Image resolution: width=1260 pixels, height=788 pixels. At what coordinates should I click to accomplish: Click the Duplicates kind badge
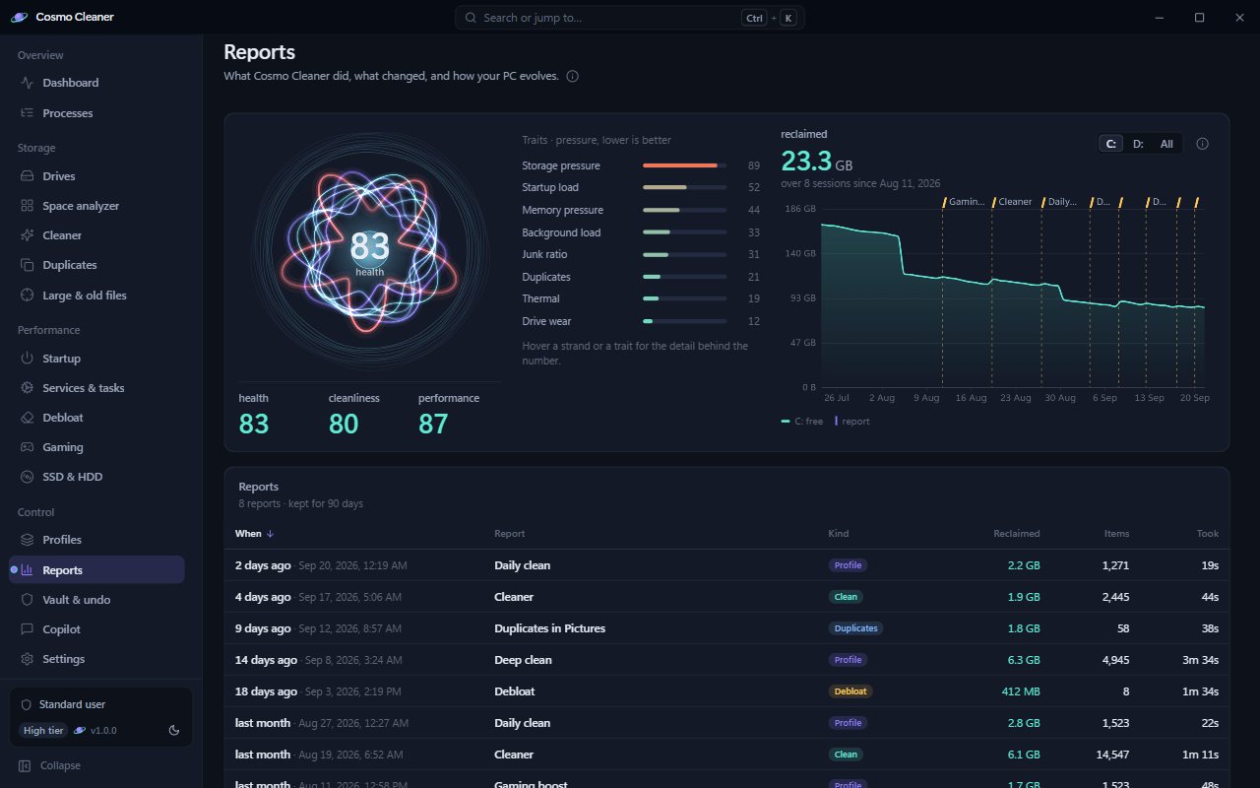[x=854, y=628]
